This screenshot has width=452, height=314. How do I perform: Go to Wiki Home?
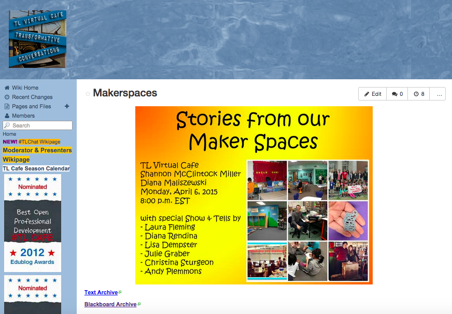click(x=25, y=88)
